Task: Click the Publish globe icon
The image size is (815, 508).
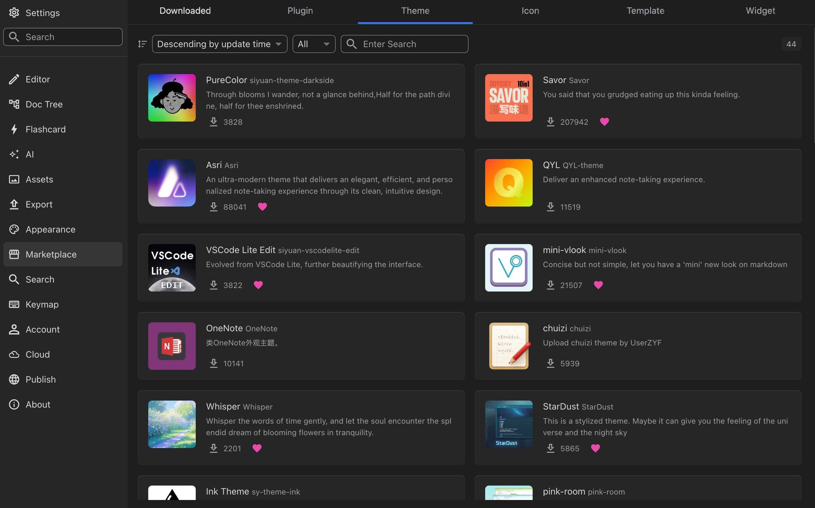Action: click(x=14, y=379)
